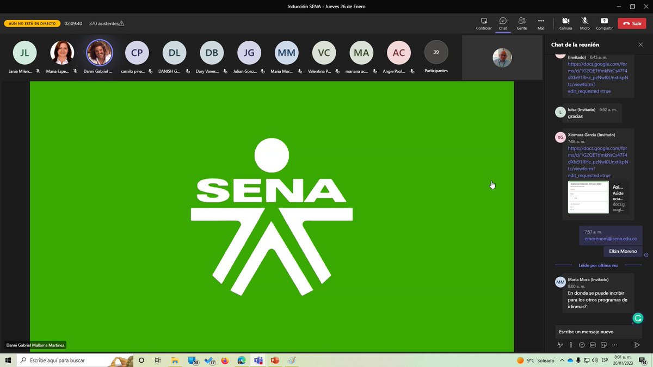Screen dimensions: 653x367
Task: Open the Windows Start menu
Action: point(8,360)
